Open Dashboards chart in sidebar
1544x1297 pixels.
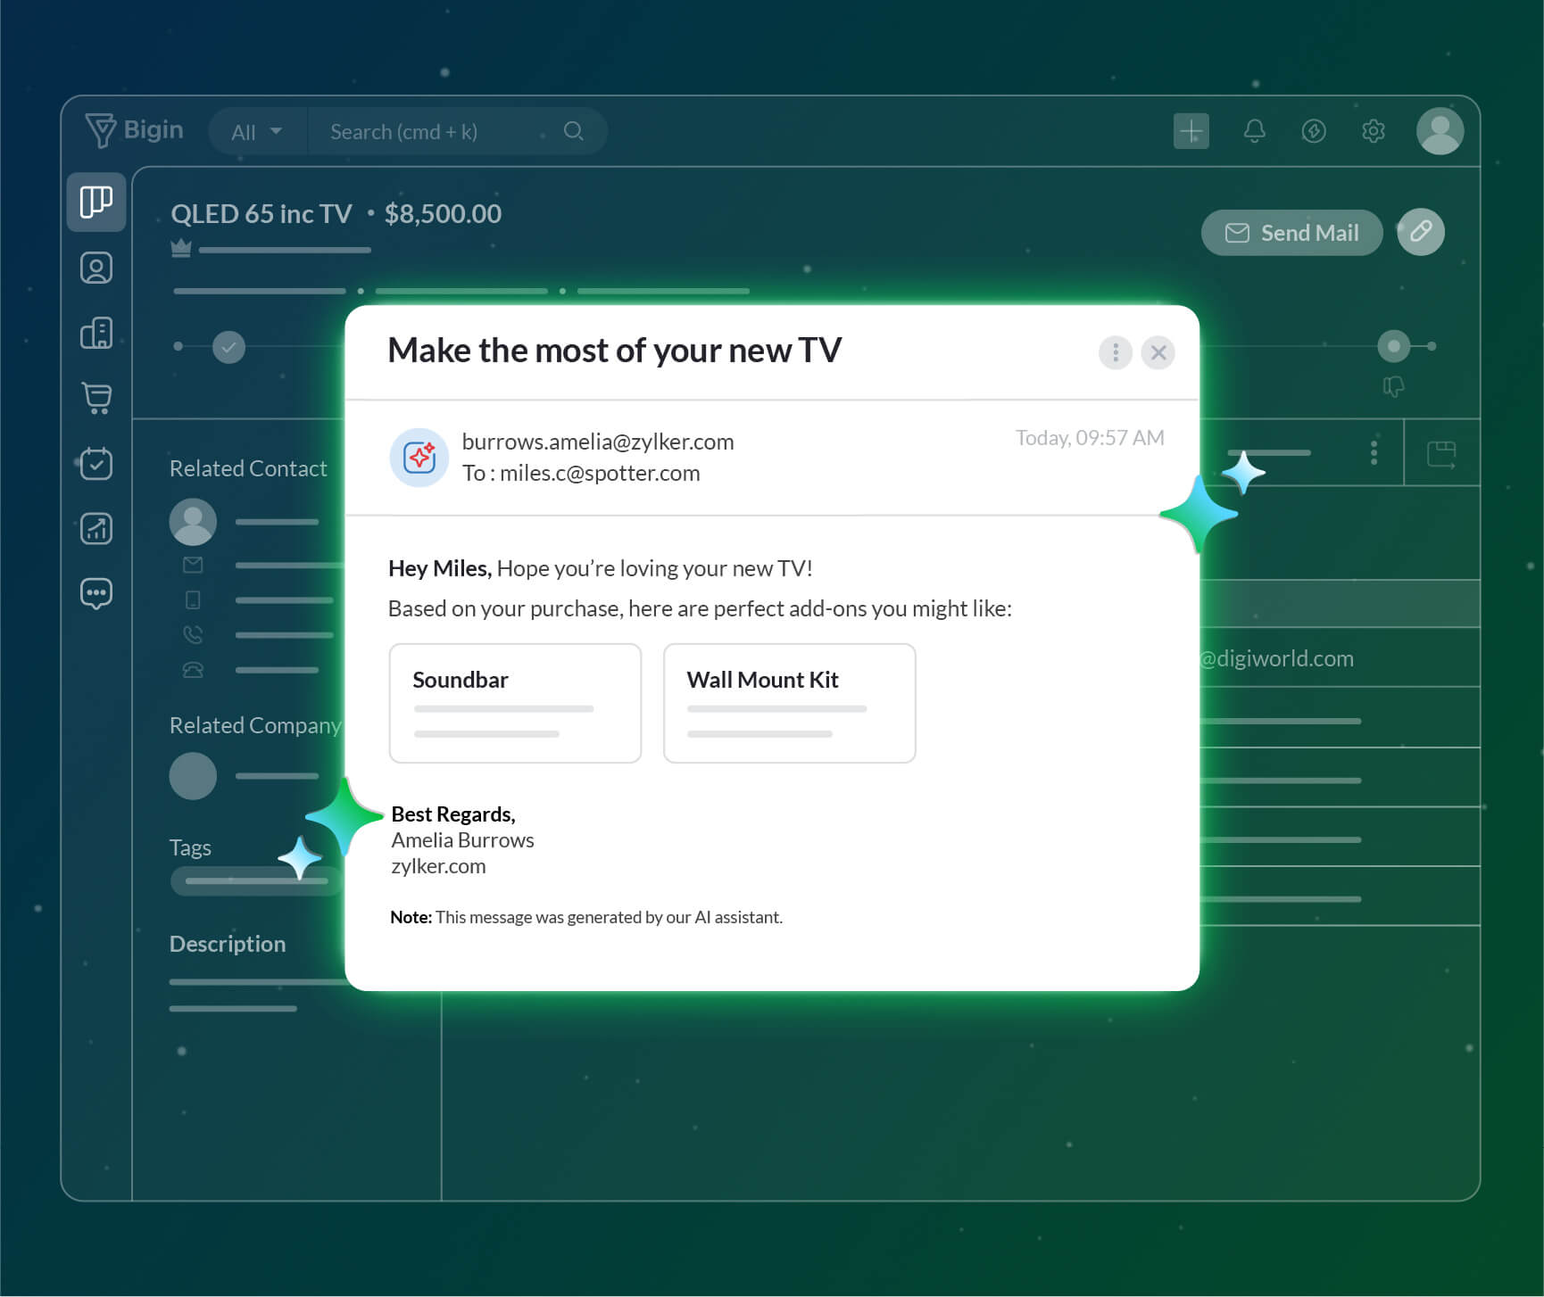point(96,528)
